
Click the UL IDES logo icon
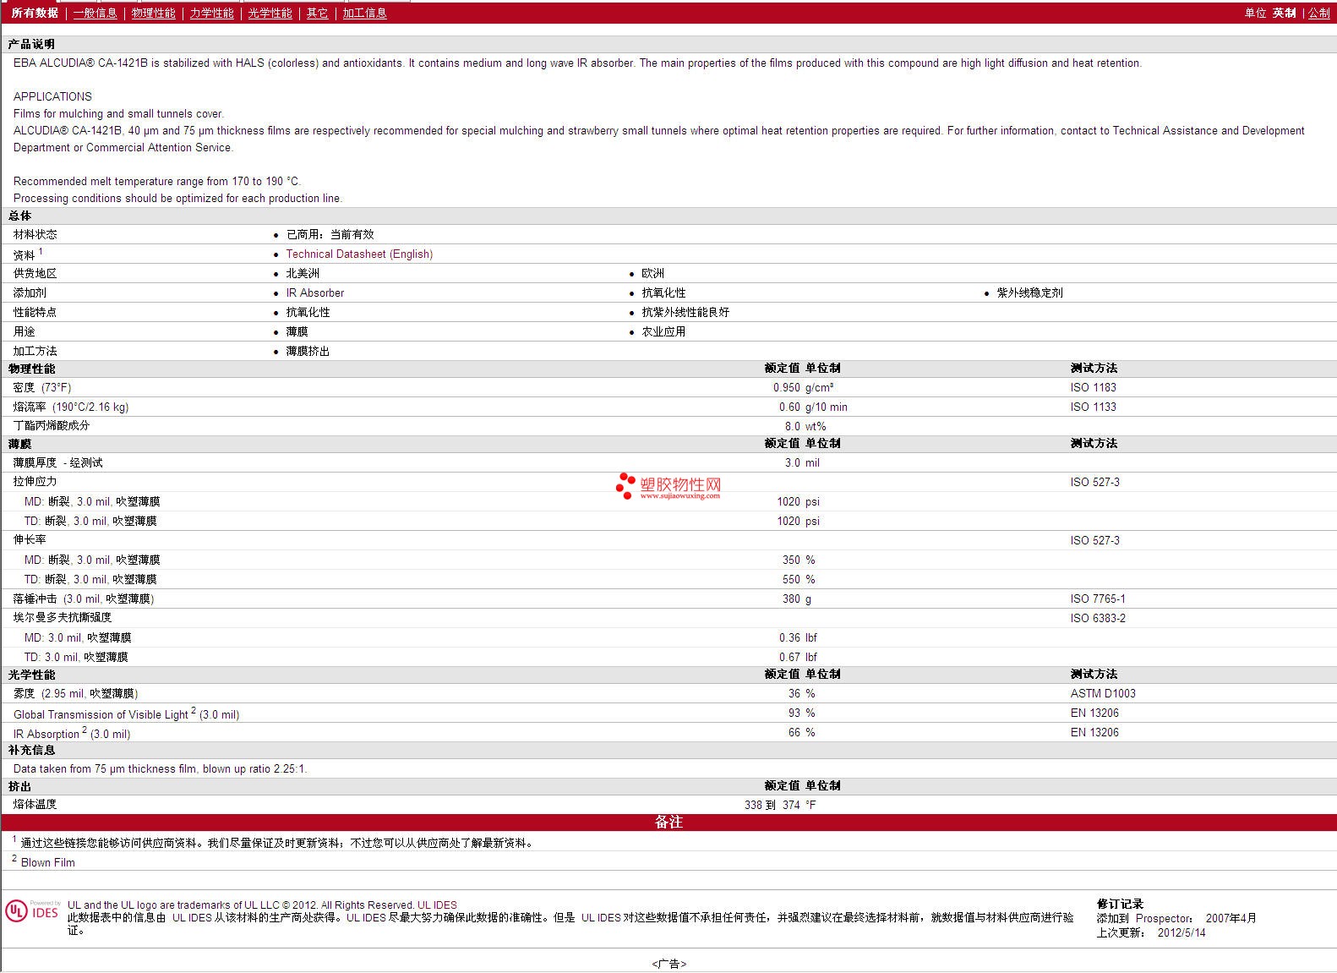click(x=31, y=911)
